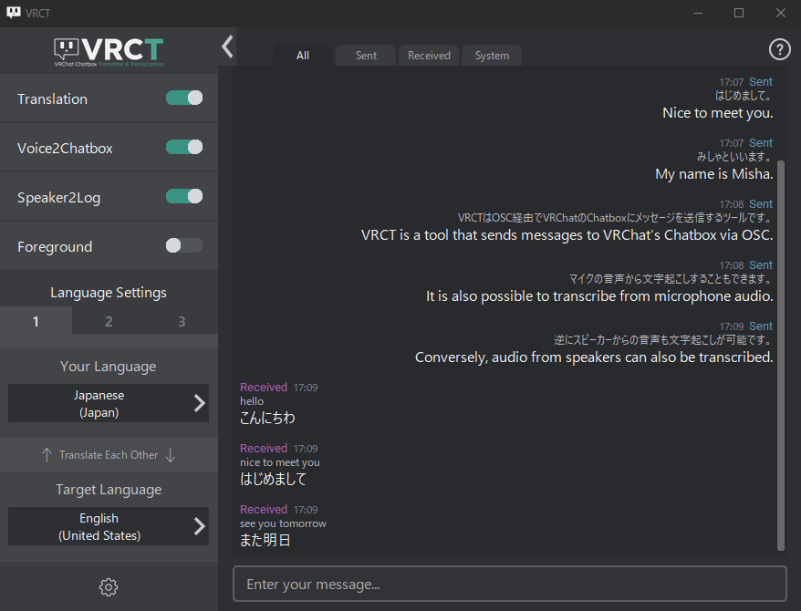Enable the Foreground toggle
This screenshot has height=611, width=801.
pos(183,244)
